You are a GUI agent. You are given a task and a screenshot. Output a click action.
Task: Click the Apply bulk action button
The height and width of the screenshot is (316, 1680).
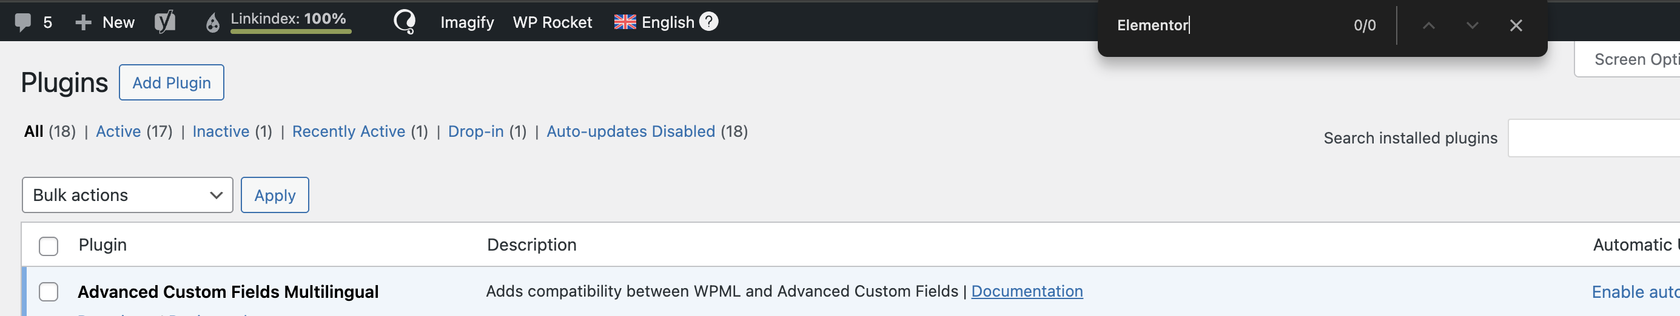tap(275, 195)
